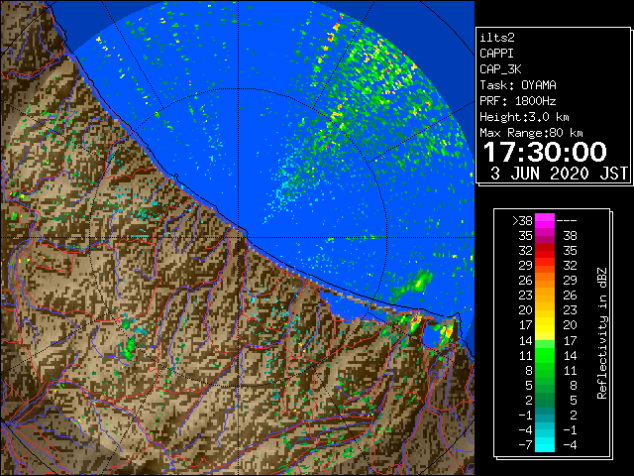Click the '>38' legend label
This screenshot has height=476, width=634.
pyautogui.click(x=522, y=220)
